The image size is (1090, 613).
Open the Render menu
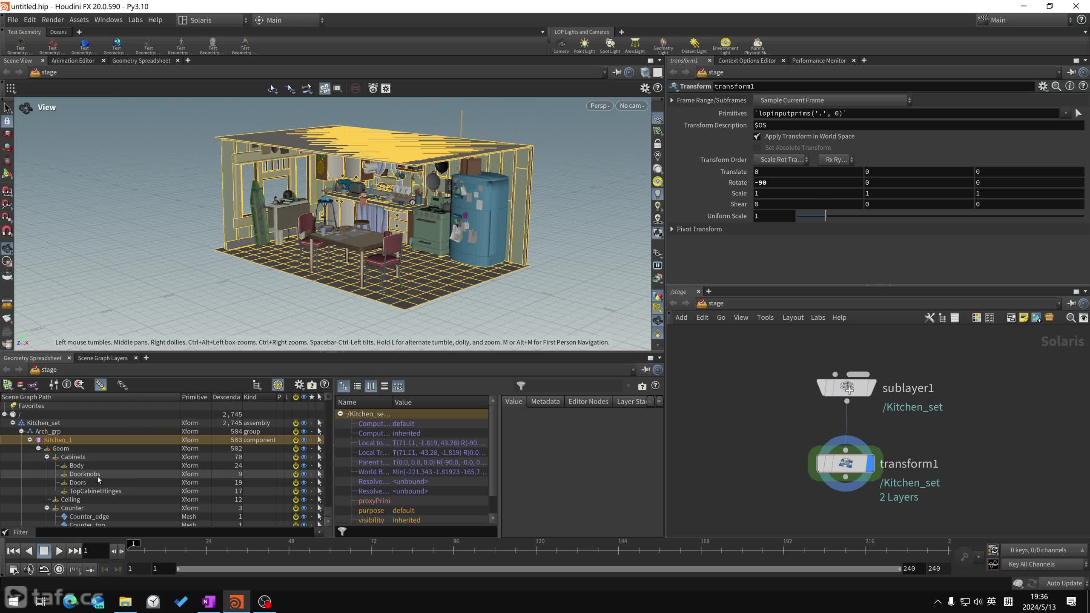pyautogui.click(x=52, y=20)
